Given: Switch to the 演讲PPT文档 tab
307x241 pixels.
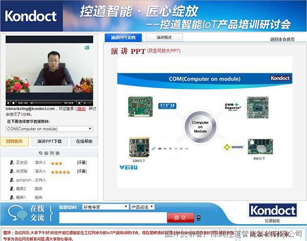Looking at the screenshot, I should (123, 38).
